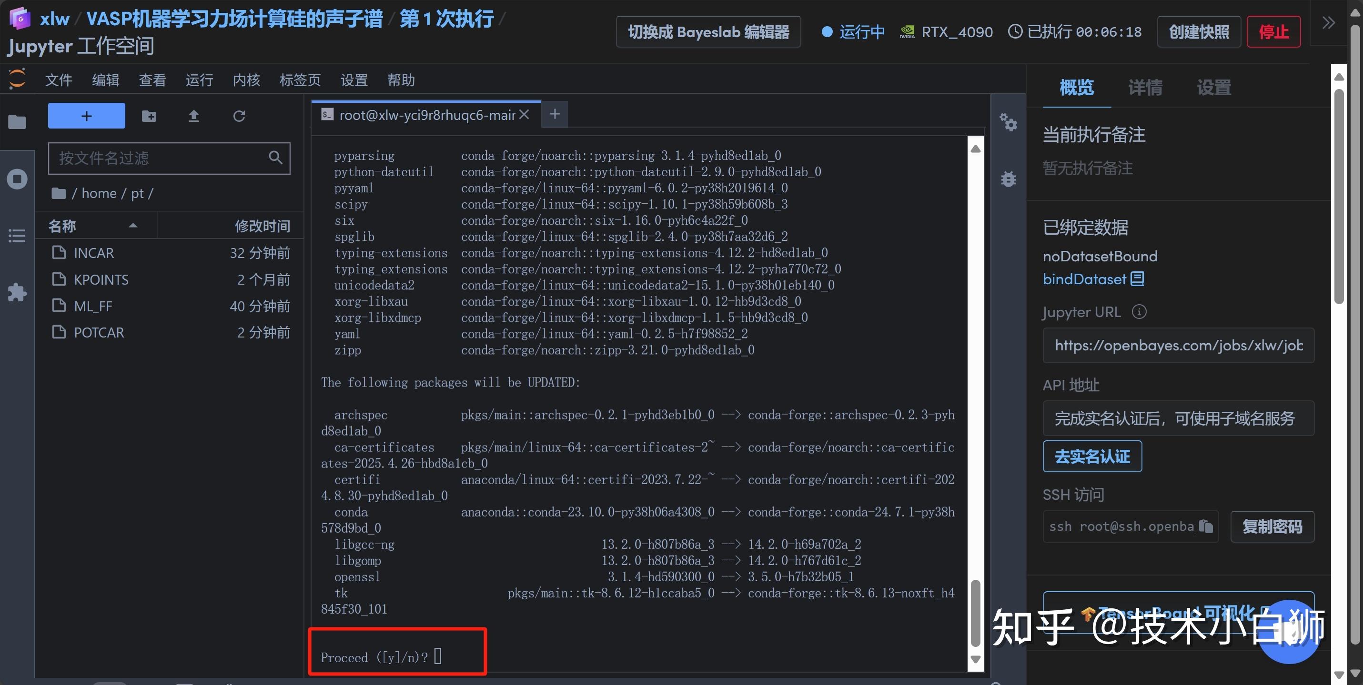This screenshot has width=1363, height=685.
Task: Open the 运行 menu
Action: point(200,80)
